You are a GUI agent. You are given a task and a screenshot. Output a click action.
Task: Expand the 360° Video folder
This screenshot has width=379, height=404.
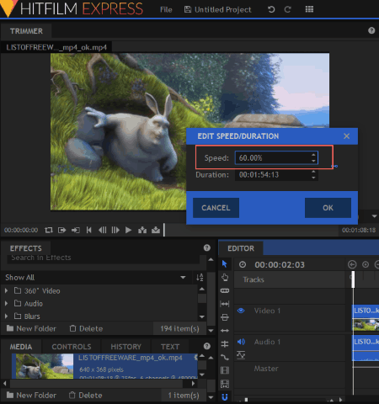pyautogui.click(x=6, y=290)
